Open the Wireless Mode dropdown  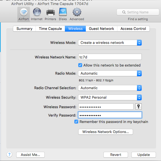click(110, 42)
